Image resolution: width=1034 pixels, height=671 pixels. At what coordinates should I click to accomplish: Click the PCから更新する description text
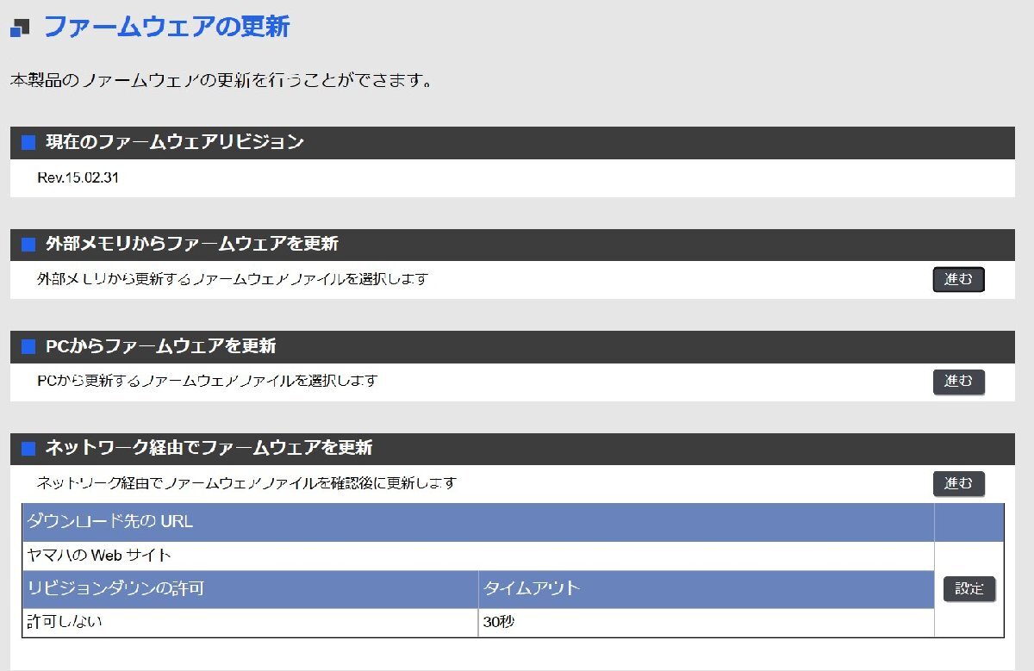click(208, 381)
